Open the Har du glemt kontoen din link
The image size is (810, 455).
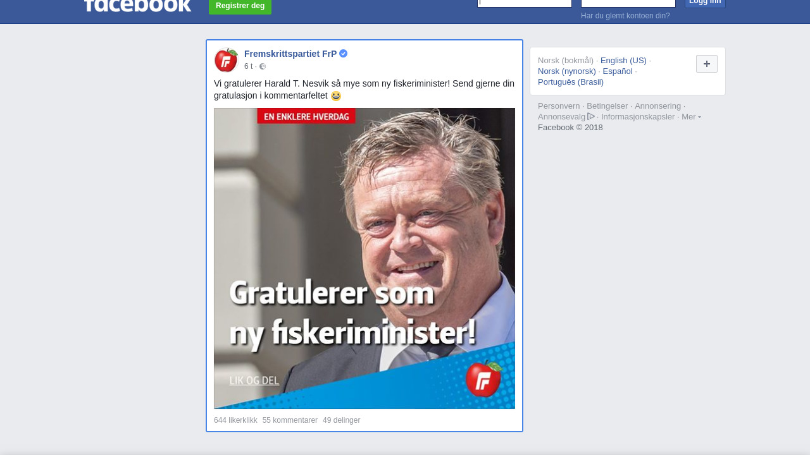point(625,16)
